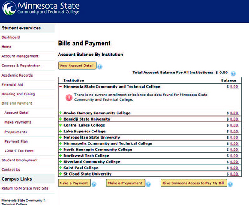Click Total Account Balance For All Institutions text
The height and width of the screenshot is (205, 249).
(173, 73)
